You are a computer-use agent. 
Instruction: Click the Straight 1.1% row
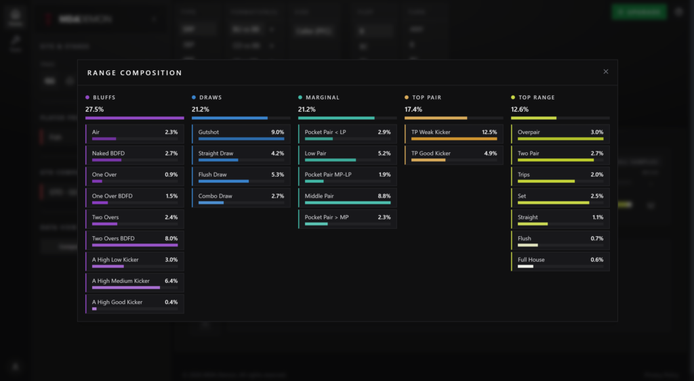(x=560, y=219)
